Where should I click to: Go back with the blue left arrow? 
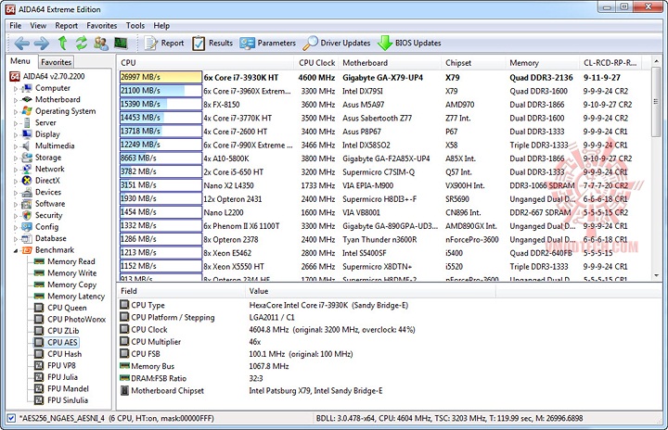21,43
